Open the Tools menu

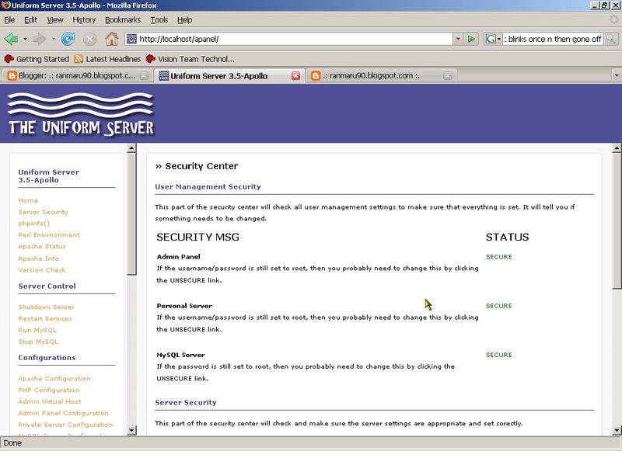(159, 20)
